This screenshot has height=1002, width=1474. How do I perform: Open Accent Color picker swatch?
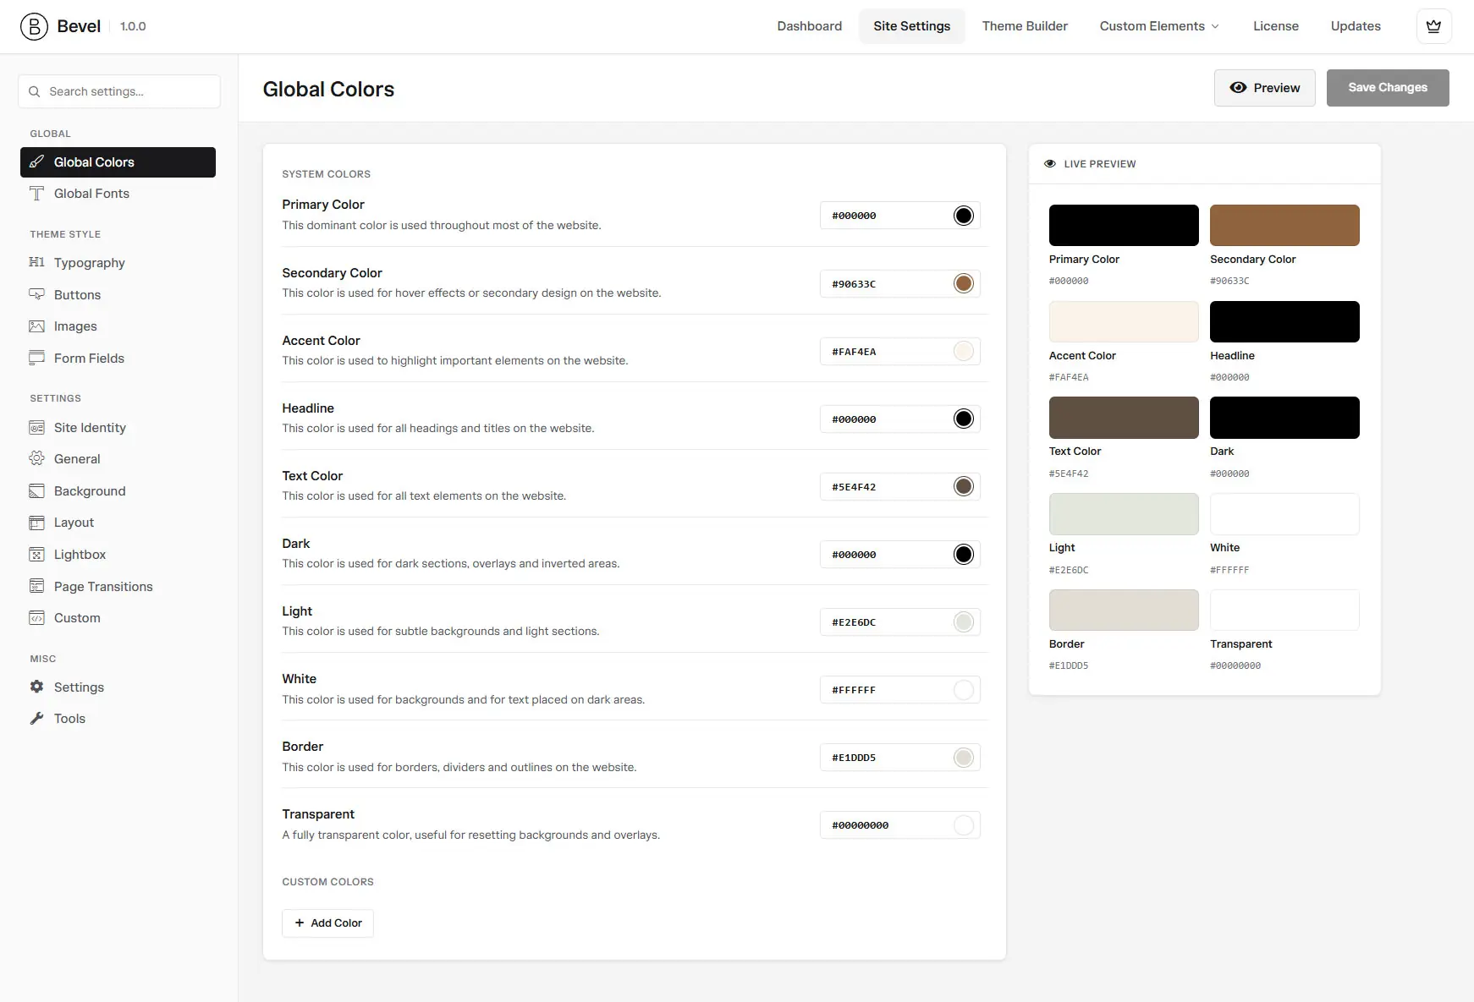964,351
